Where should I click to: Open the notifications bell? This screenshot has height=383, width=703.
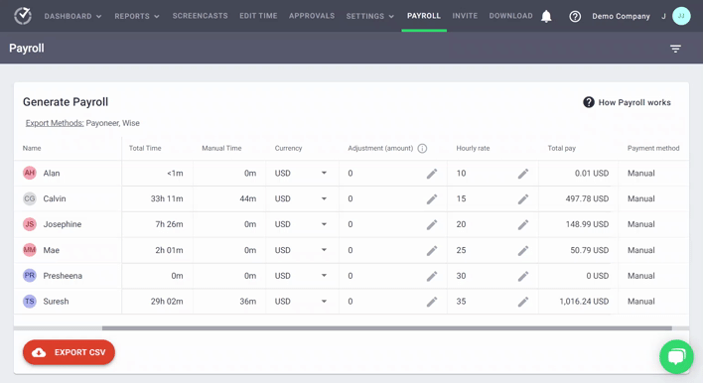click(546, 17)
